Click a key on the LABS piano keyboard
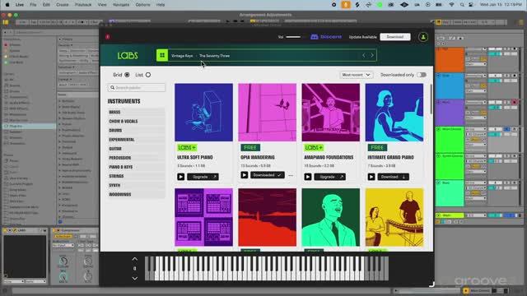The height and width of the screenshot is (296, 527). (x=267, y=269)
